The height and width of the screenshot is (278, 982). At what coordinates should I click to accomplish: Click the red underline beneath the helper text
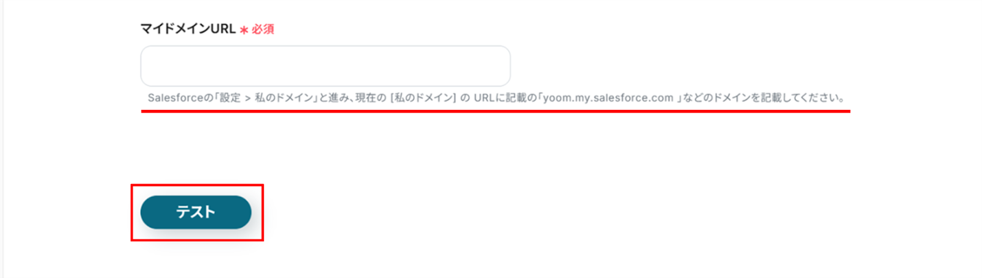coord(496,112)
